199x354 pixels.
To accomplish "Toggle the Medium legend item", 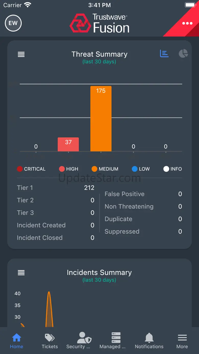I will click(105, 169).
